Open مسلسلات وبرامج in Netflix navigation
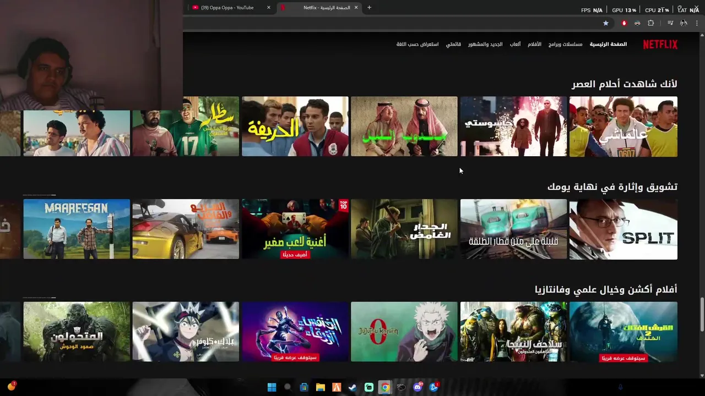 [565, 44]
